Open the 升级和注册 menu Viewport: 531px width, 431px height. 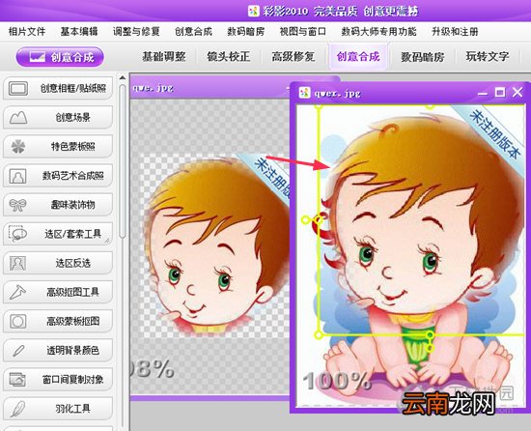[x=455, y=32]
